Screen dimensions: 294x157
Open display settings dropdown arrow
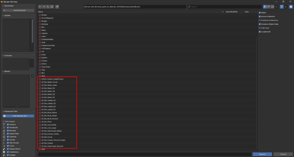(x=276, y=7)
